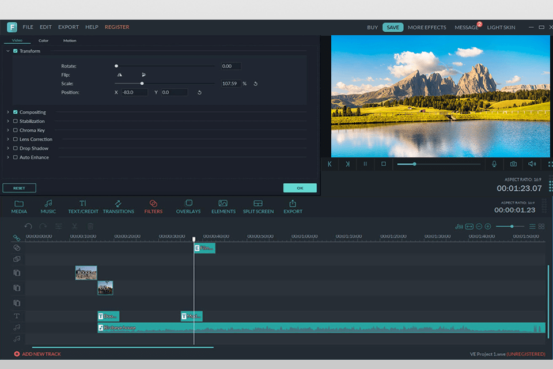The image size is (553, 369).
Task: Toggle the Transform checkbox
Action: pyautogui.click(x=15, y=51)
